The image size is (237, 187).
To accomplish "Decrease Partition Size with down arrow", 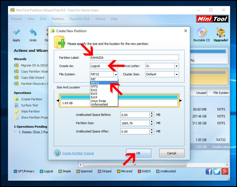I will tap(152, 124).
